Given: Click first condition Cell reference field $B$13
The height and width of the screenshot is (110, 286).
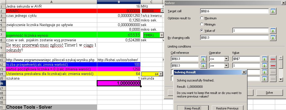Looking at the screenshot, I should point(185,59).
